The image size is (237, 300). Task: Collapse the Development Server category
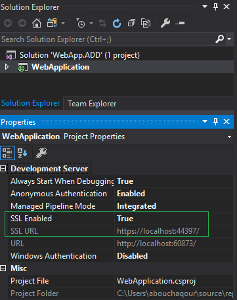[x=3, y=169]
